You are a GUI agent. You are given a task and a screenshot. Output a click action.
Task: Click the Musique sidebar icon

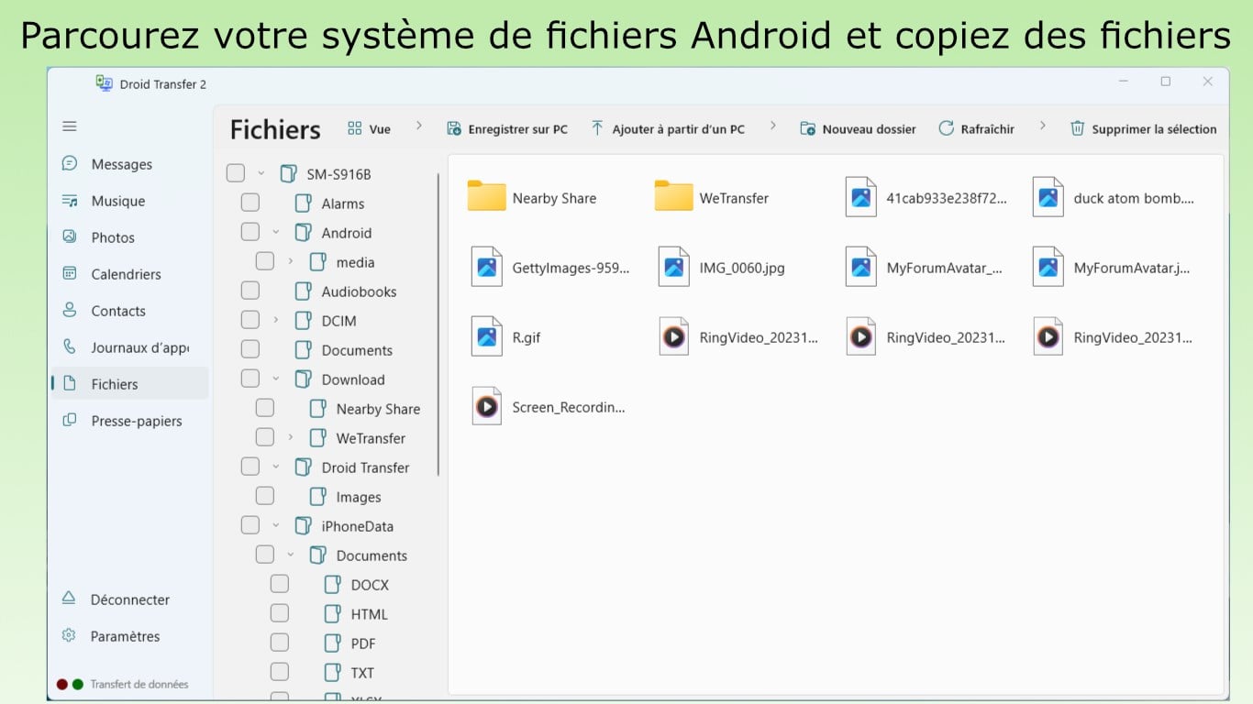[70, 201]
